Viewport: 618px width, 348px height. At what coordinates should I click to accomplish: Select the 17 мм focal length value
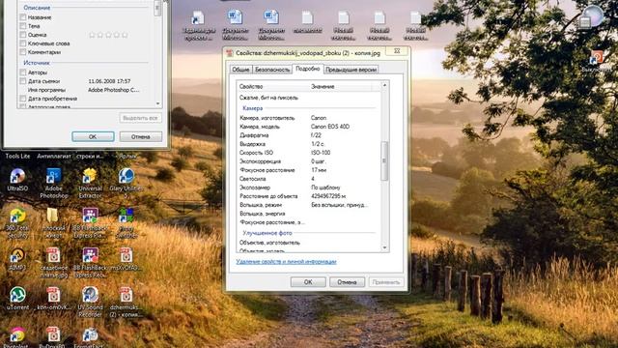pos(319,170)
